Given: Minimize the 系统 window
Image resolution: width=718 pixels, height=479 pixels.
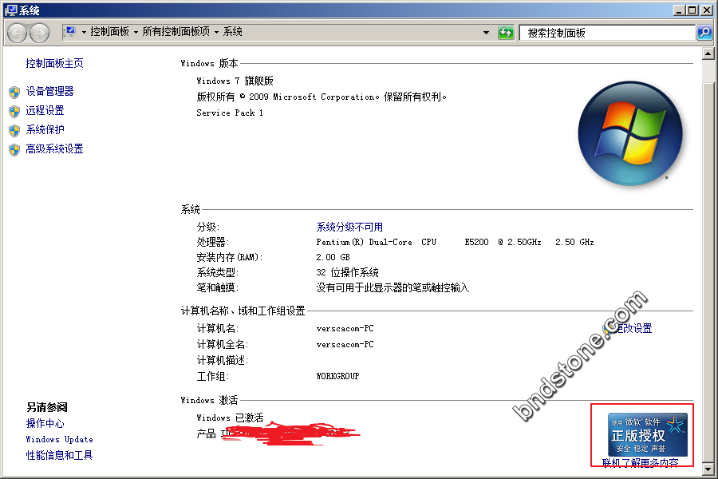Looking at the screenshot, I should pyautogui.click(x=680, y=10).
